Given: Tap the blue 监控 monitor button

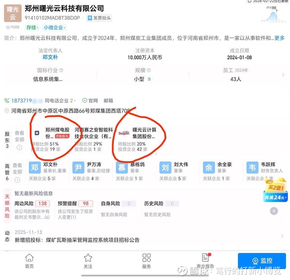Looking at the screenshot, I should point(262,261).
